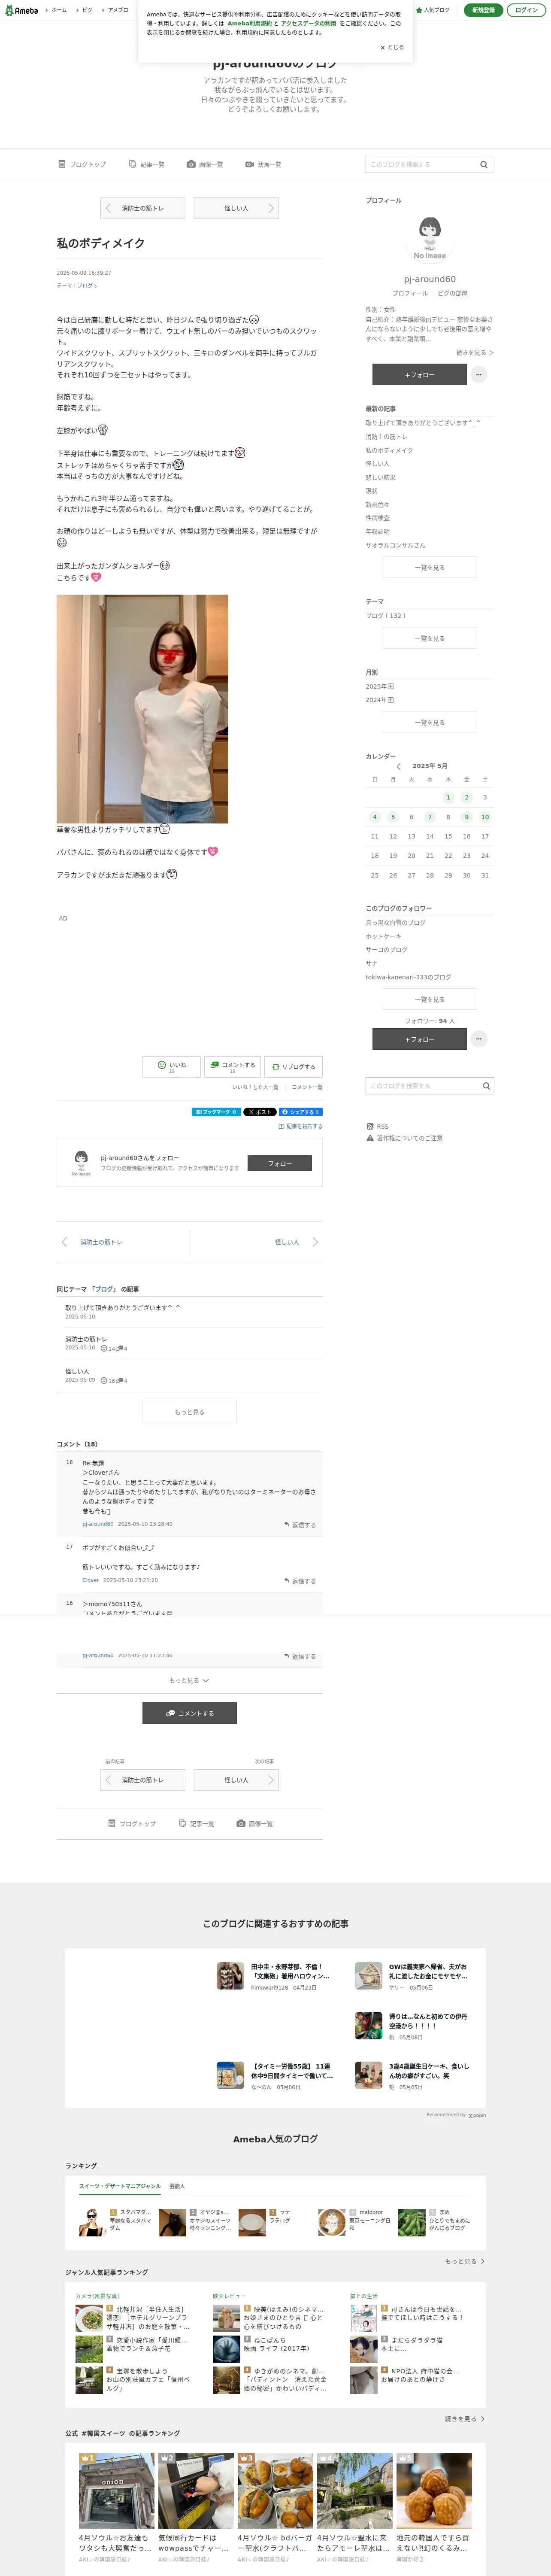The height and width of the screenshot is (2576, 551).
Task: Open recommended article 田中圭・永野芽郁、不倫
Action: (x=274, y=1976)
